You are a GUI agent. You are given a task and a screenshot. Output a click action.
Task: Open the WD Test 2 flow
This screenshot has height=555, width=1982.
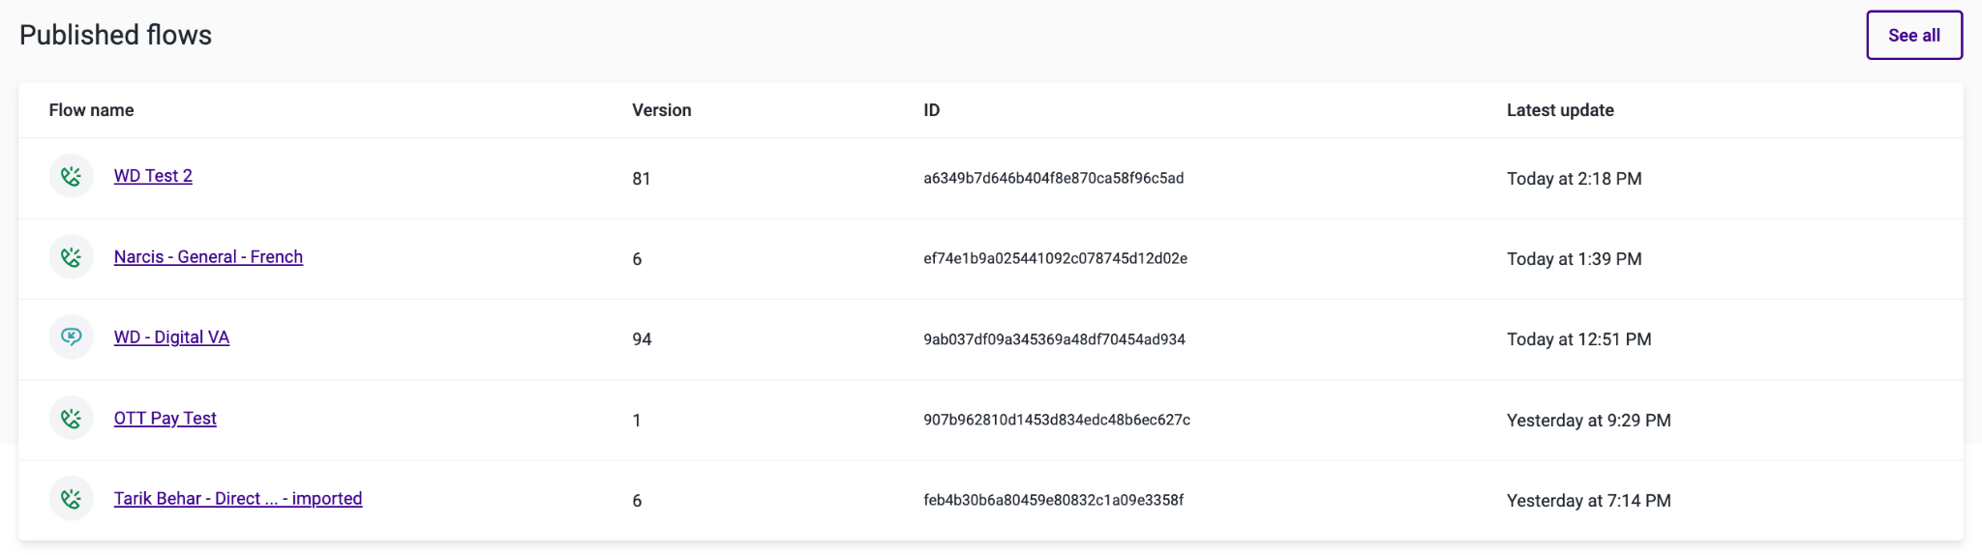pos(153,176)
